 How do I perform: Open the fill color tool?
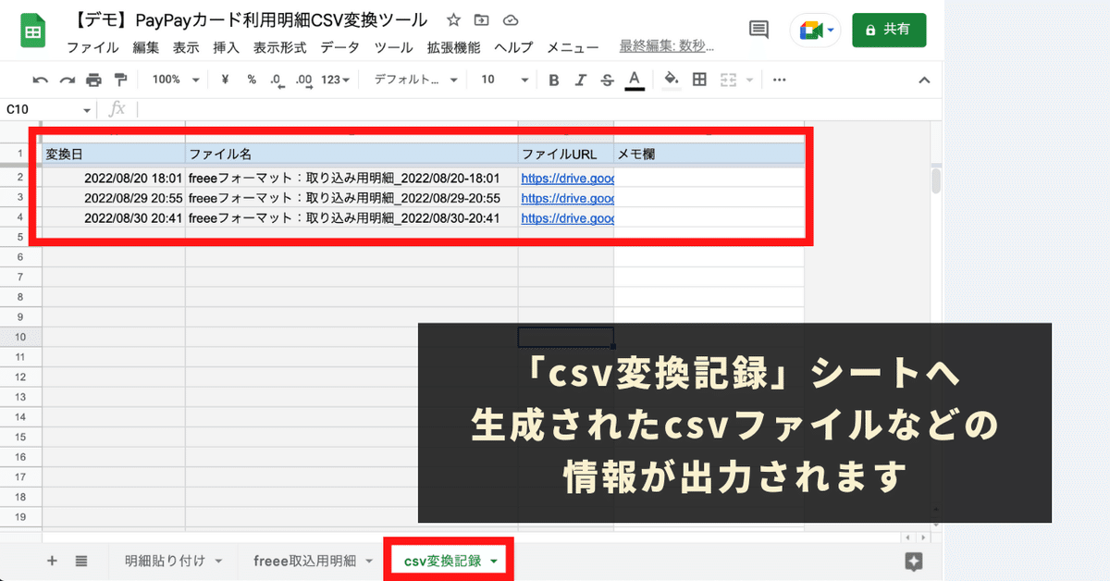672,80
